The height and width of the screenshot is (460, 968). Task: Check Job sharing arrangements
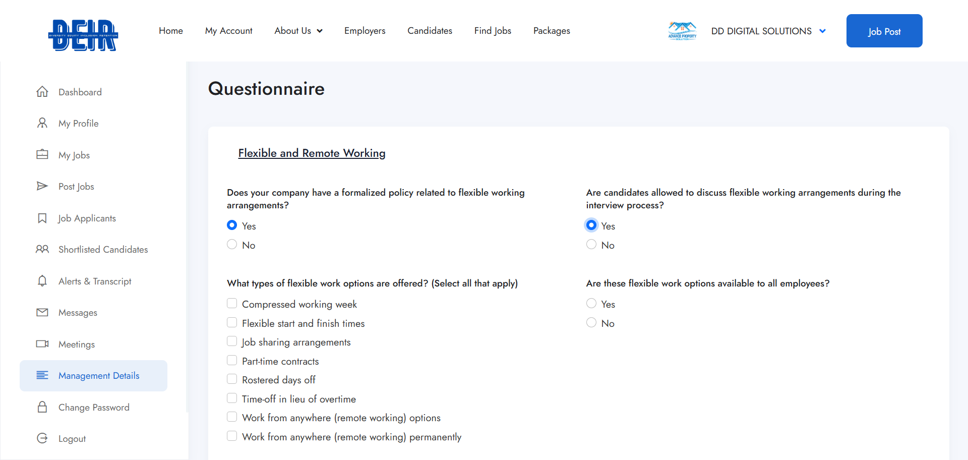click(232, 341)
